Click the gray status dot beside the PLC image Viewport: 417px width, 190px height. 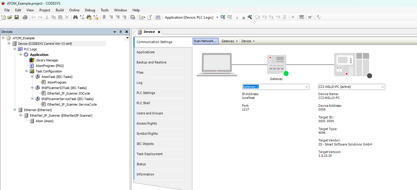click(x=369, y=76)
